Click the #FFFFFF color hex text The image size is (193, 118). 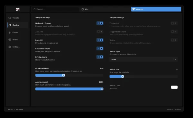click(113, 89)
